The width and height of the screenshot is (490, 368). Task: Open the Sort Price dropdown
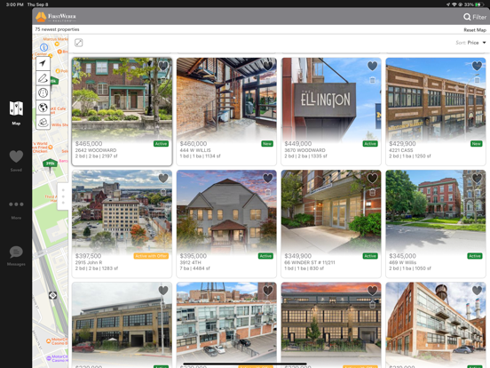(470, 43)
